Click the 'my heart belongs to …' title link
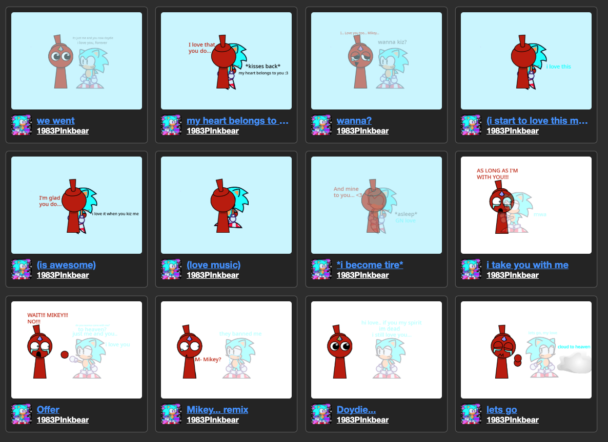This screenshot has width=608, height=442. point(237,121)
